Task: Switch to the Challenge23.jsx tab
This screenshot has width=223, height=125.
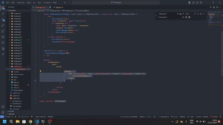Action: tap(41, 7)
